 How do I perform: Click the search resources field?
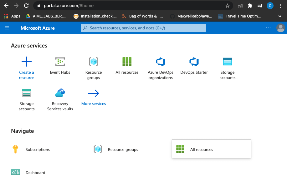coord(143,28)
